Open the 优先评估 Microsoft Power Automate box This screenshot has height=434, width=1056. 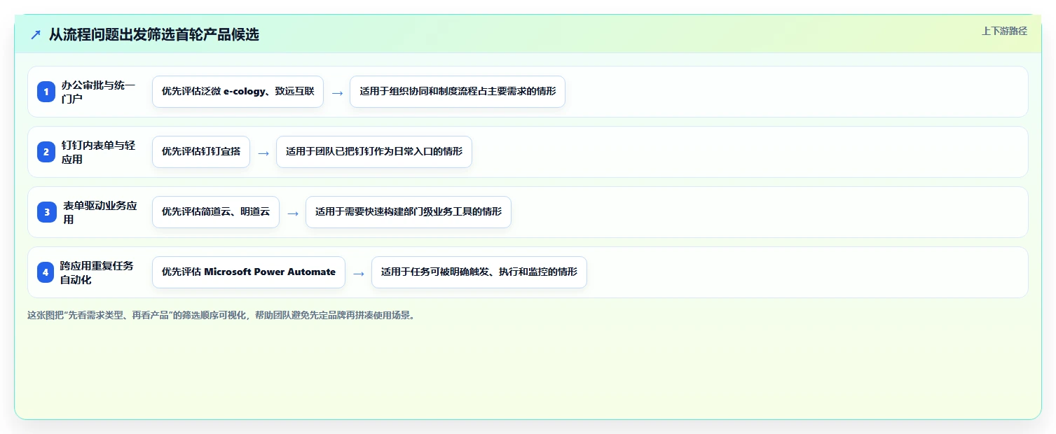click(249, 272)
